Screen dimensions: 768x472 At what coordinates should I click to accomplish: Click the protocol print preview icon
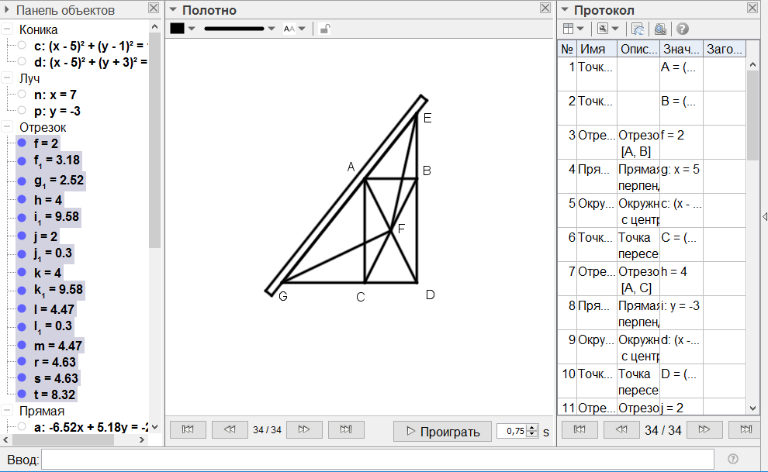point(659,29)
